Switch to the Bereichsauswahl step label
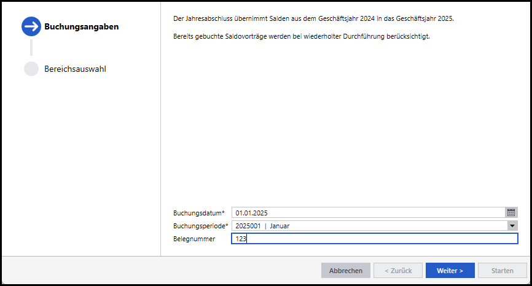Image resolution: width=532 pixels, height=286 pixels. [x=75, y=69]
